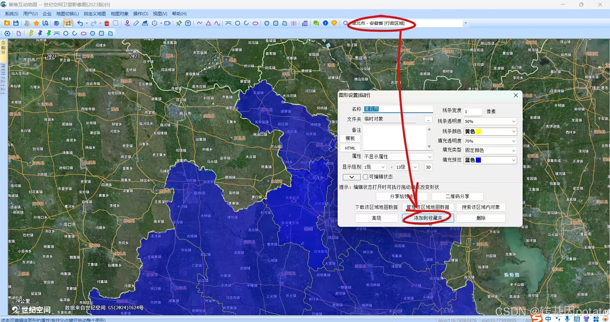Select the purple polyline drawing tool
Image resolution: width=610 pixels, height=322 pixels.
pyautogui.click(x=199, y=23)
